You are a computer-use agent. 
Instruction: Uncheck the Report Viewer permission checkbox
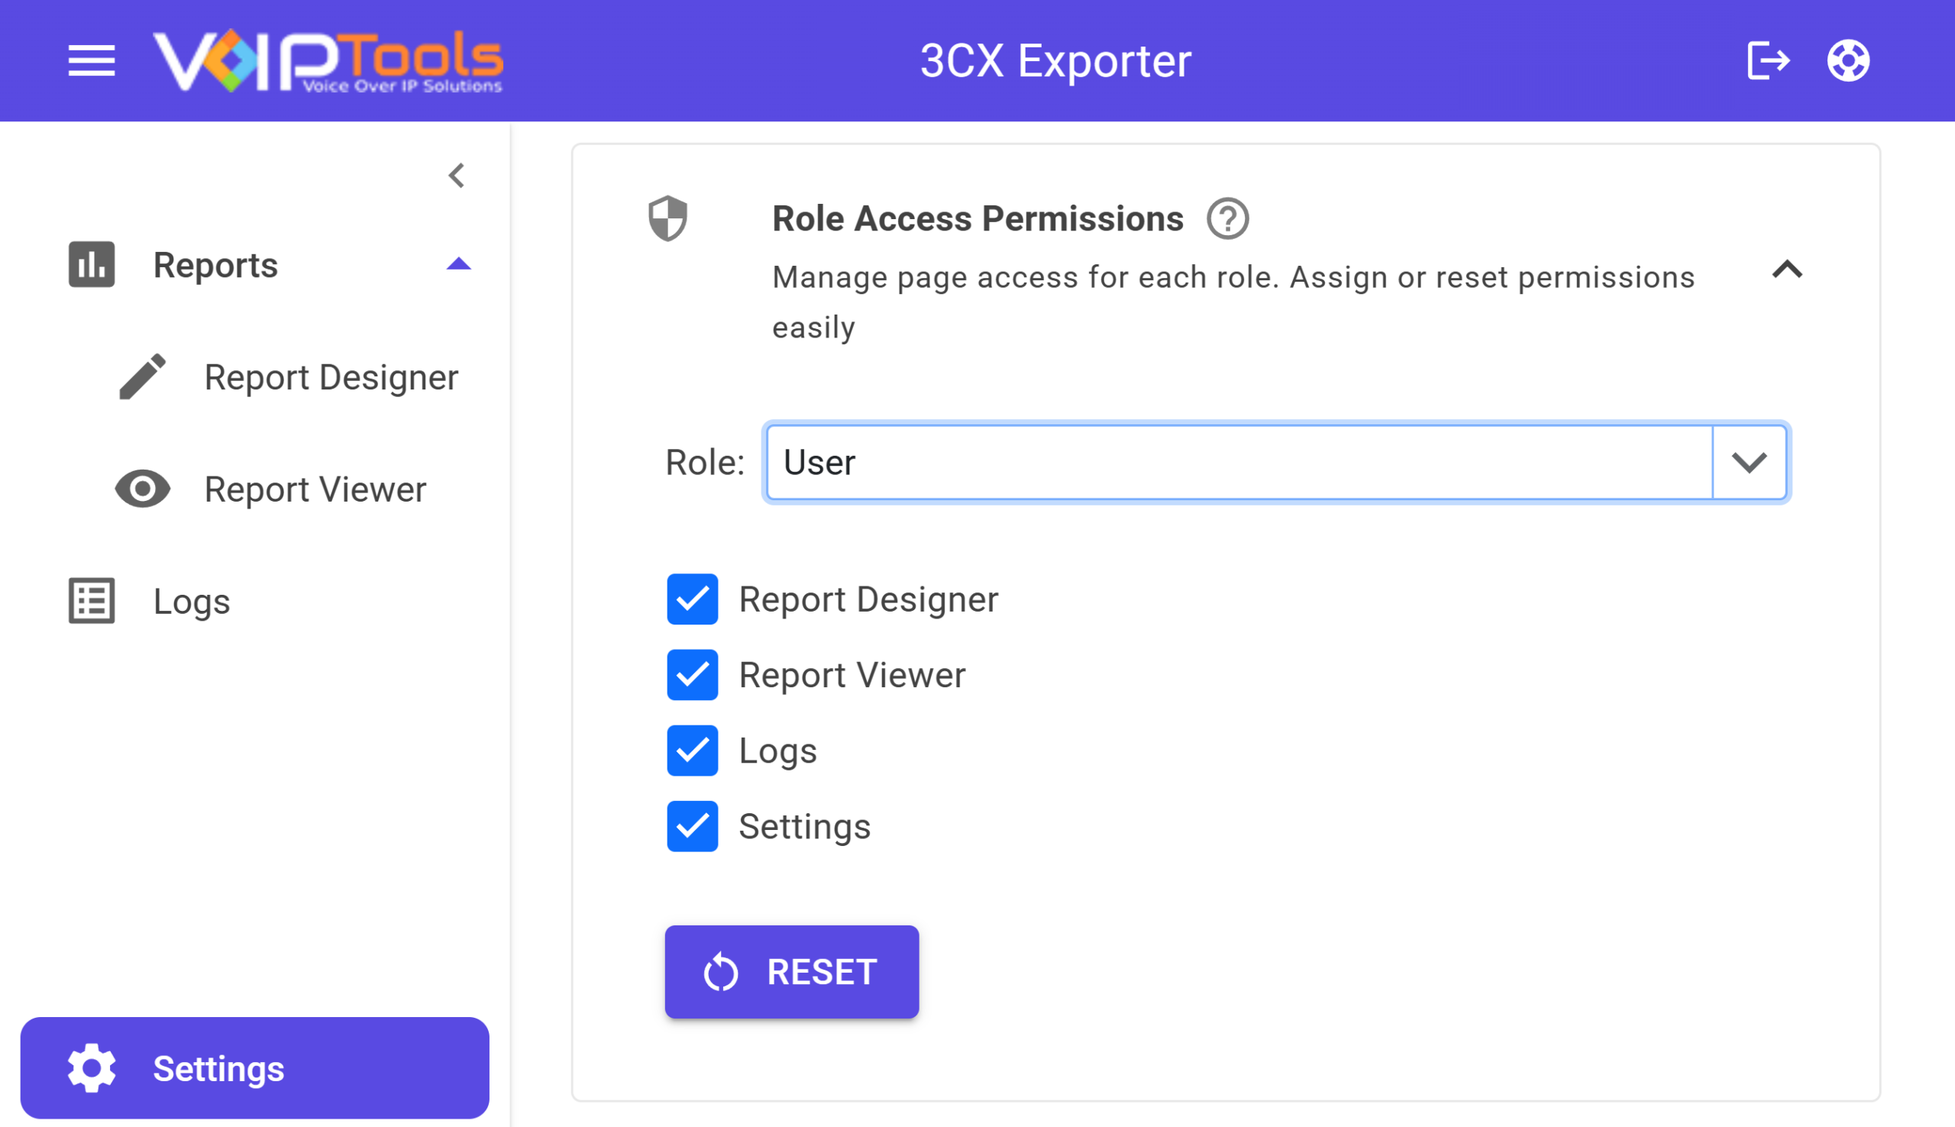pos(692,675)
